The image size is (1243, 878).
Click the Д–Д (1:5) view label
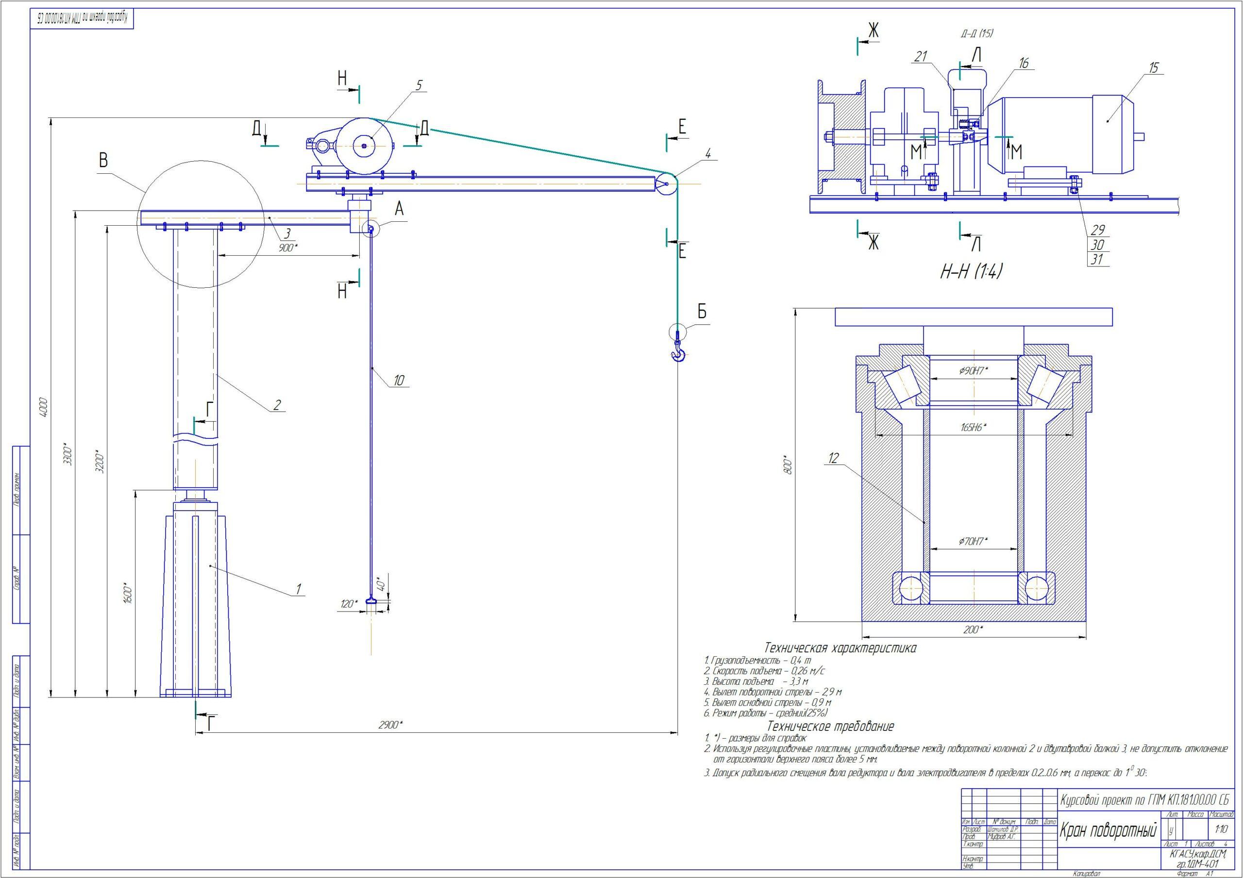pos(977,33)
